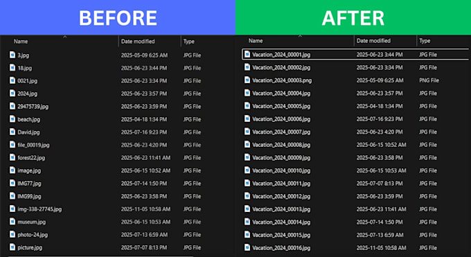Click date 2025-11-05 10:58 AM in img-338-27745.jpg row

[145, 209]
